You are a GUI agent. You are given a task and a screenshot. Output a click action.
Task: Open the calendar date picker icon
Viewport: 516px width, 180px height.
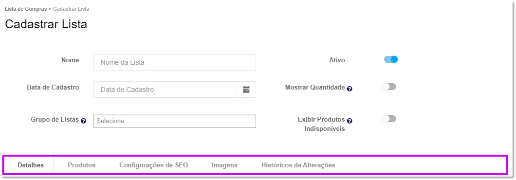pyautogui.click(x=246, y=90)
